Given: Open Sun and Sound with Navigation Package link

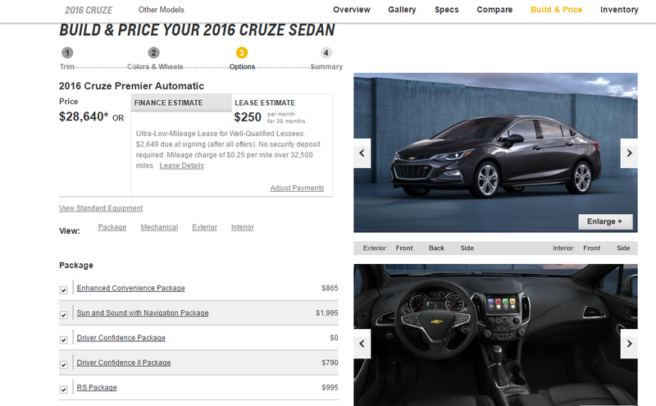Looking at the screenshot, I should point(143,313).
